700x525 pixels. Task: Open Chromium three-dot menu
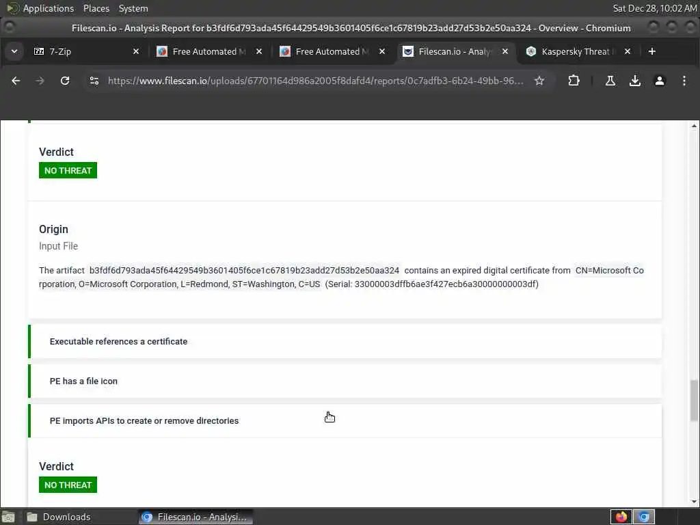coord(684,81)
